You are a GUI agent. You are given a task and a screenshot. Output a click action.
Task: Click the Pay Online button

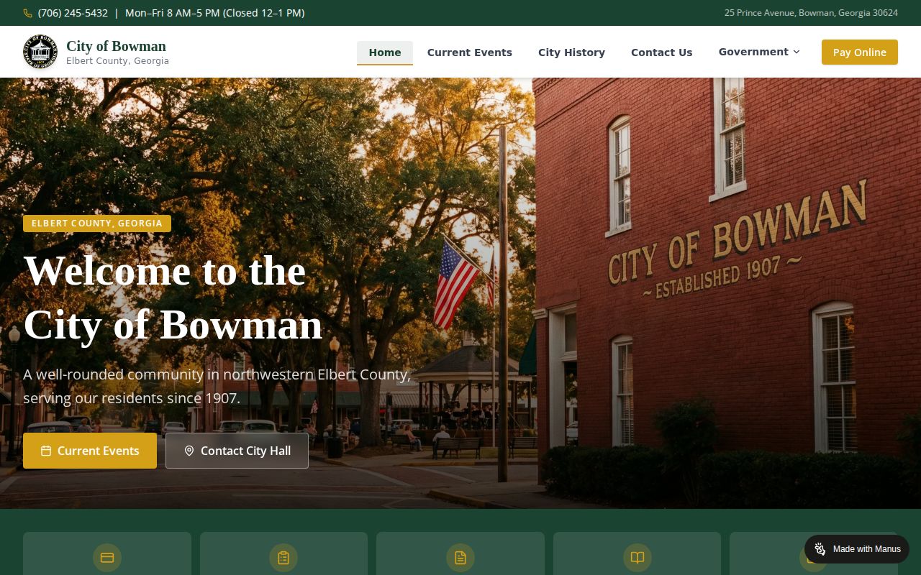(x=860, y=52)
